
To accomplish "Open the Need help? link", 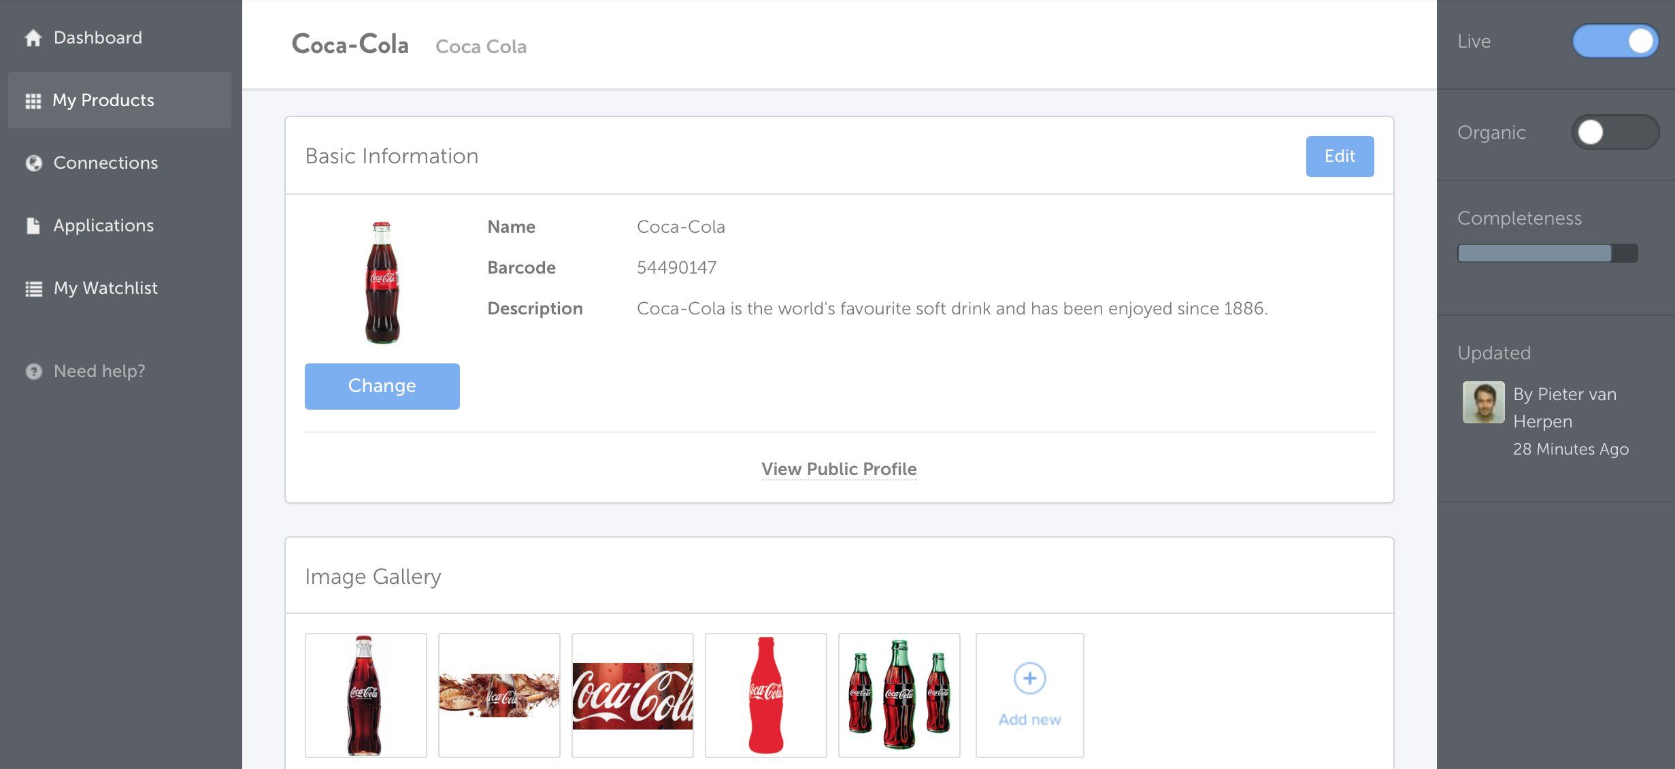I will [x=99, y=372].
